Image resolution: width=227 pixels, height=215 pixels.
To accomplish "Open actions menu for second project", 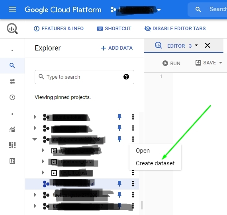I will click(x=133, y=128).
